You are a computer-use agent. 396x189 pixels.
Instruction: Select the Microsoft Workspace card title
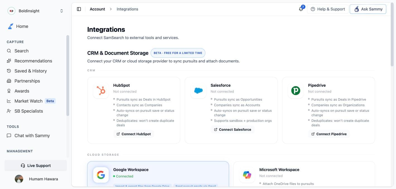coord(279,169)
